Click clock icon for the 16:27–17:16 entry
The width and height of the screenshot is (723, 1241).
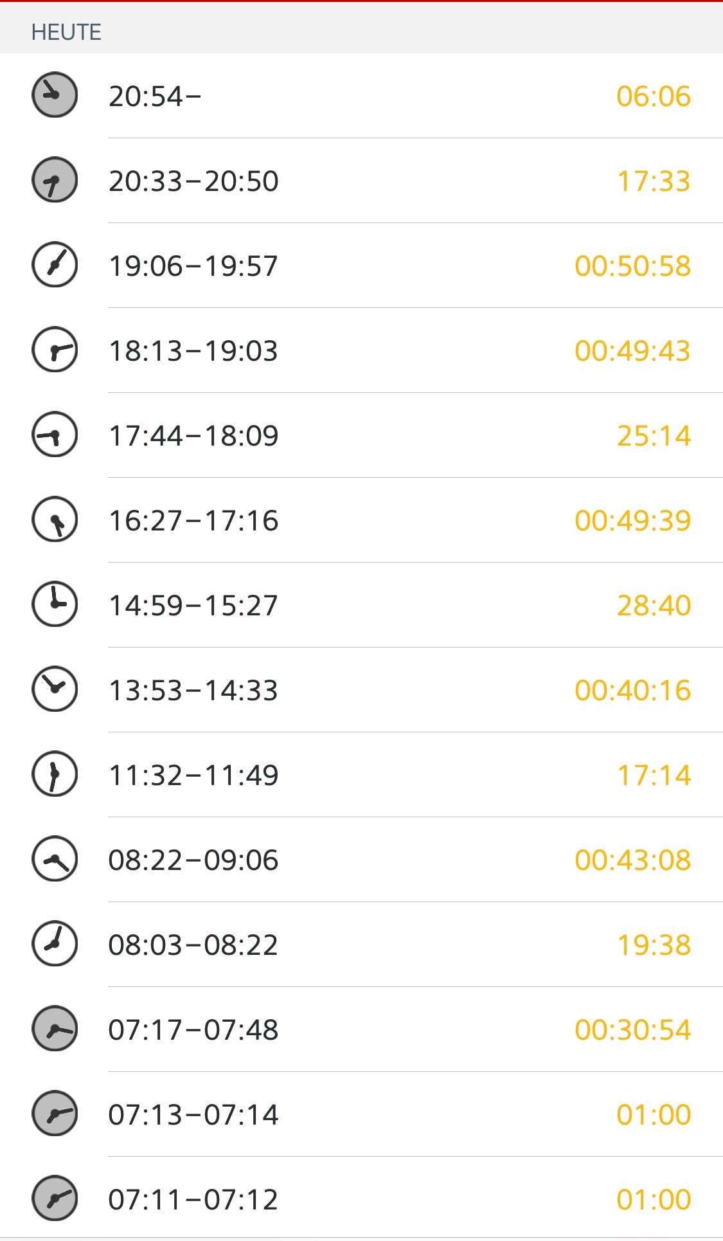55,520
